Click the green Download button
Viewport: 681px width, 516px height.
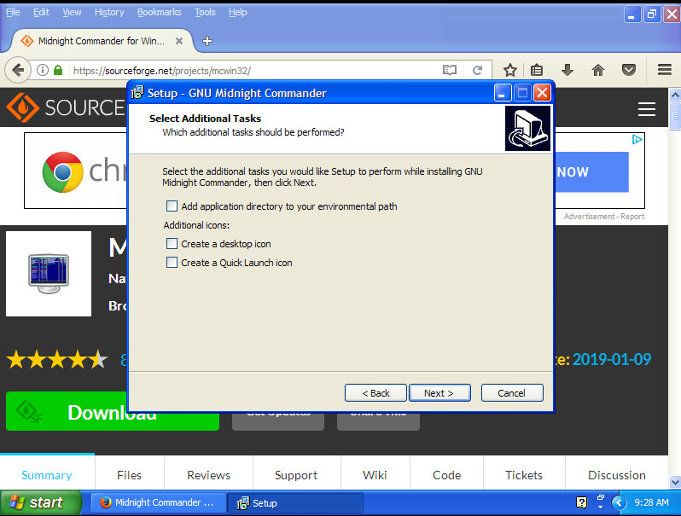pyautogui.click(x=112, y=411)
